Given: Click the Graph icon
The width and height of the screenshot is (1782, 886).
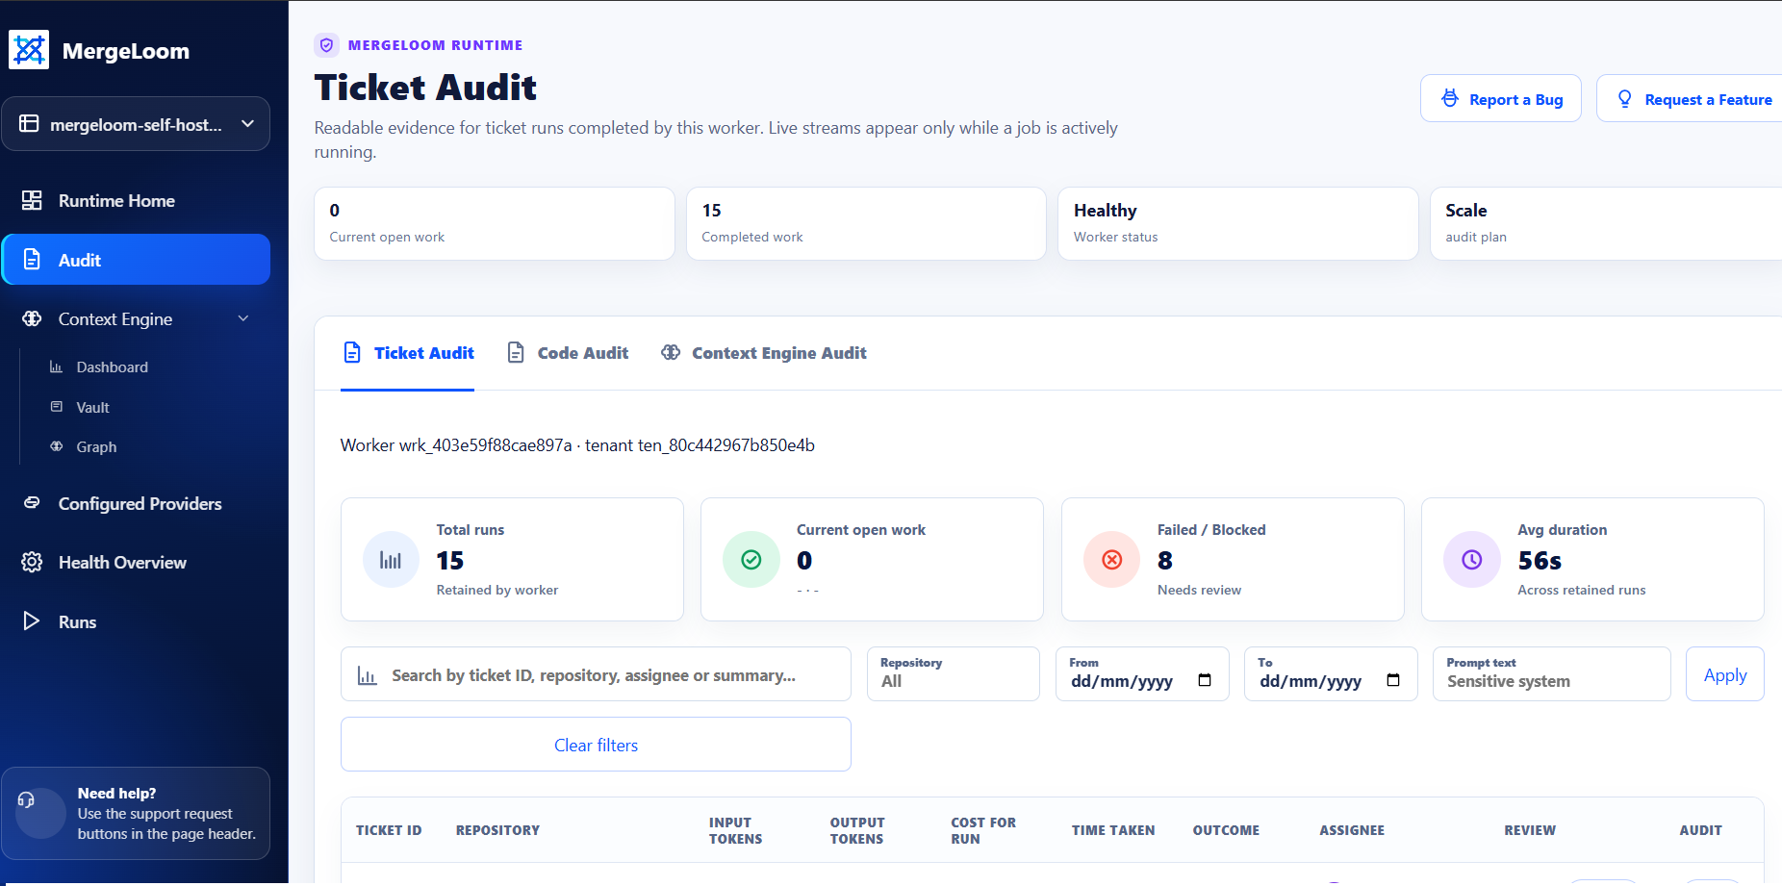Looking at the screenshot, I should (57, 446).
